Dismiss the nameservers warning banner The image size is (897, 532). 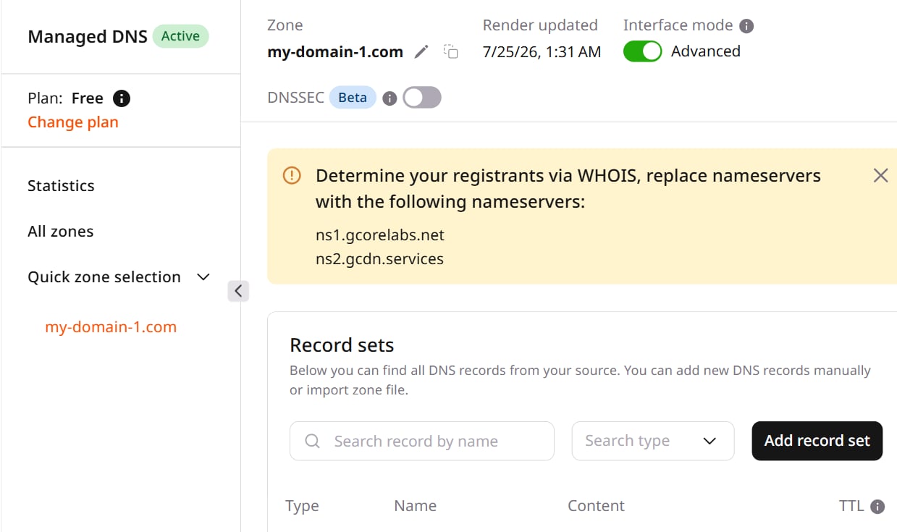(x=880, y=175)
